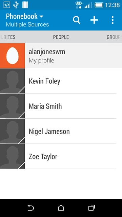Screen dimensions: 122x217
Task: Switch to the Groups tab
Action: click(114, 37)
